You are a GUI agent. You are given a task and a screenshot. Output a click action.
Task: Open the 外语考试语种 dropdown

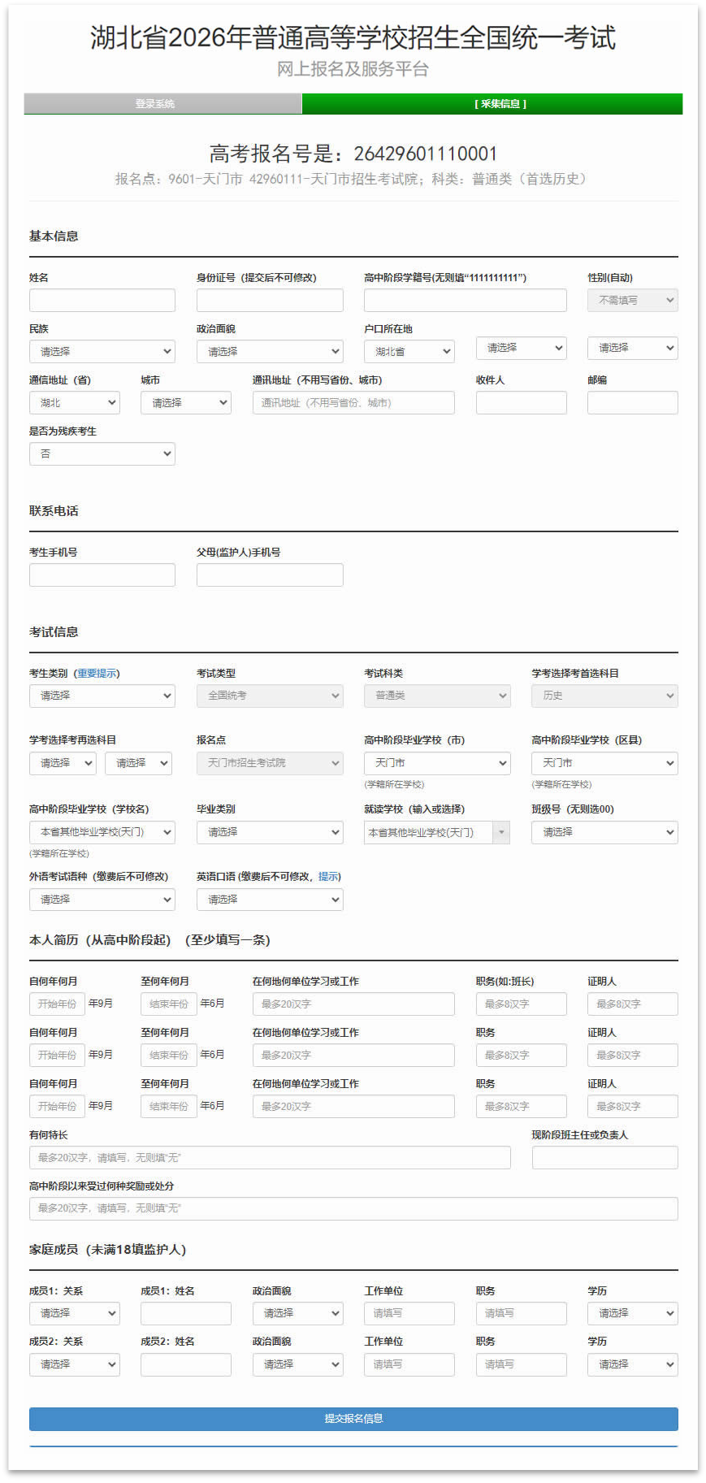(102, 900)
